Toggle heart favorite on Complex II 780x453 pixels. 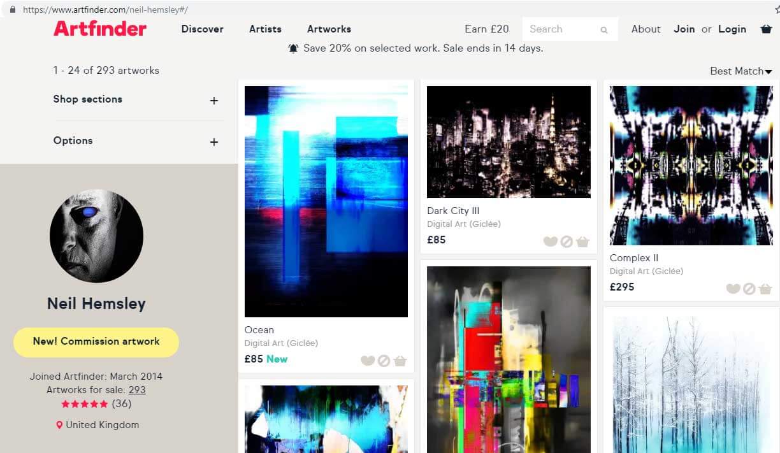(x=733, y=289)
